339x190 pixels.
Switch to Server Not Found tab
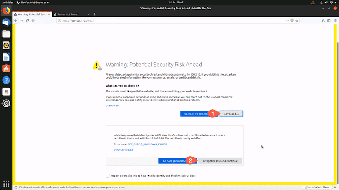[72, 14]
